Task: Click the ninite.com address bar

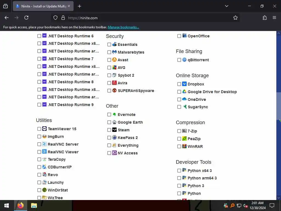Action: coord(145,18)
